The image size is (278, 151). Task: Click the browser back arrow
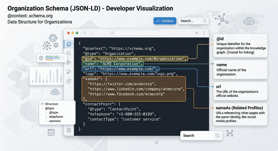click(85, 33)
